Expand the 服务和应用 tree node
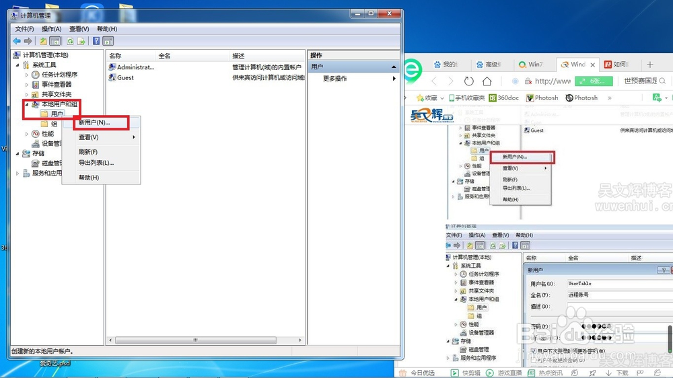Viewport: 673px width, 378px height. (x=17, y=174)
